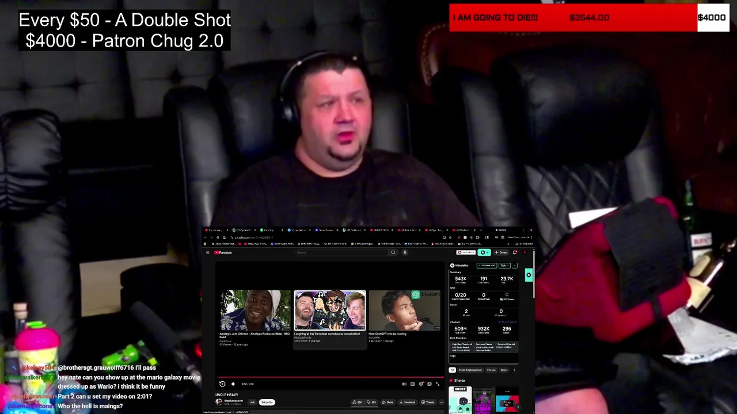Screen dimensions: 737x414
Task: Click the 543K total views stat
Action: pos(461,279)
